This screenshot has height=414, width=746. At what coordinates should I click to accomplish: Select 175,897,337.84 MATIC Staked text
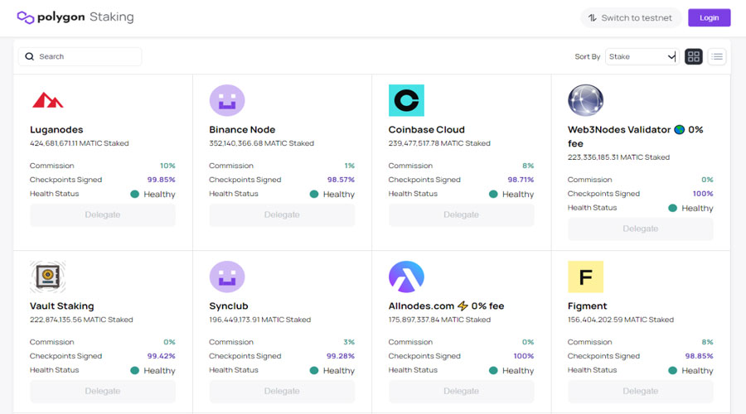439,320
